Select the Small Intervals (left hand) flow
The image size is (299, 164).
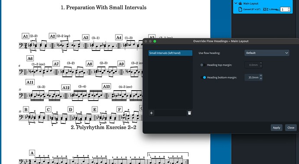[x=170, y=53]
